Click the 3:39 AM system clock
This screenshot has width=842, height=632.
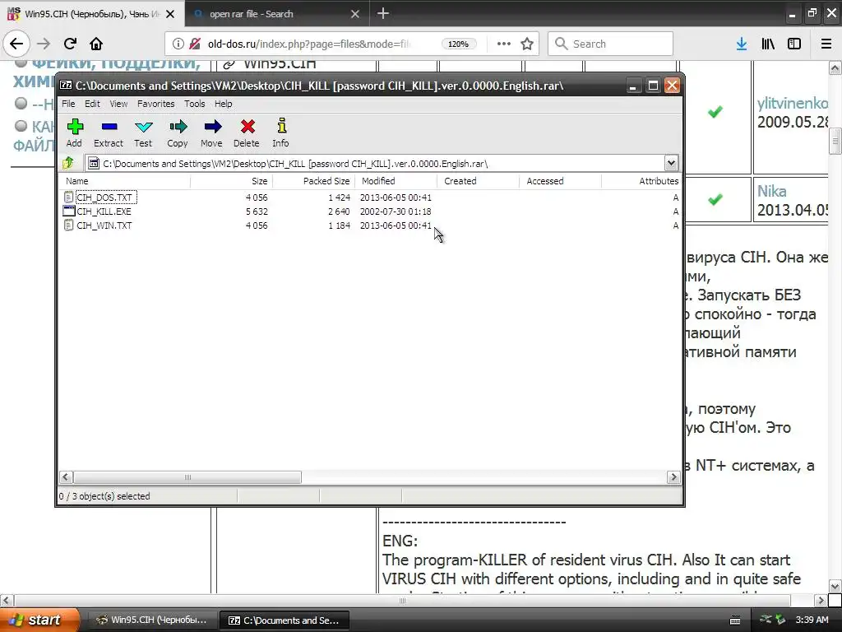[x=812, y=620]
